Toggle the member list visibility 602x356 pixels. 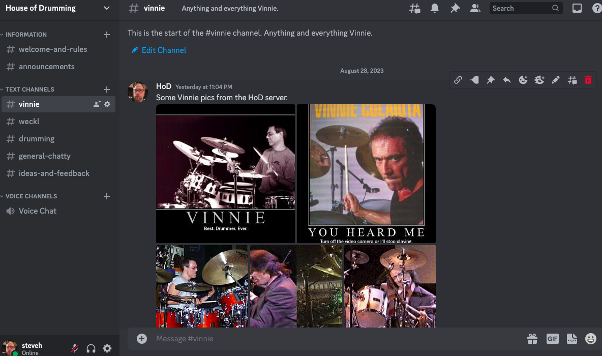pyautogui.click(x=475, y=8)
